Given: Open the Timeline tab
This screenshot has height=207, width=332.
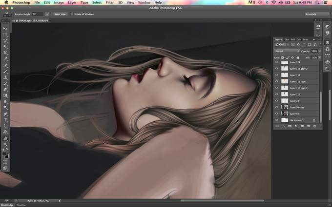Looking at the screenshot, I should click(21, 205).
